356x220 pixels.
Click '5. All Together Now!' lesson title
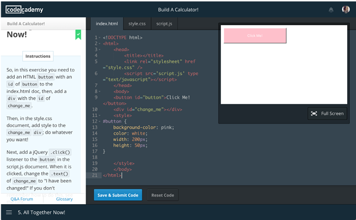42,212
